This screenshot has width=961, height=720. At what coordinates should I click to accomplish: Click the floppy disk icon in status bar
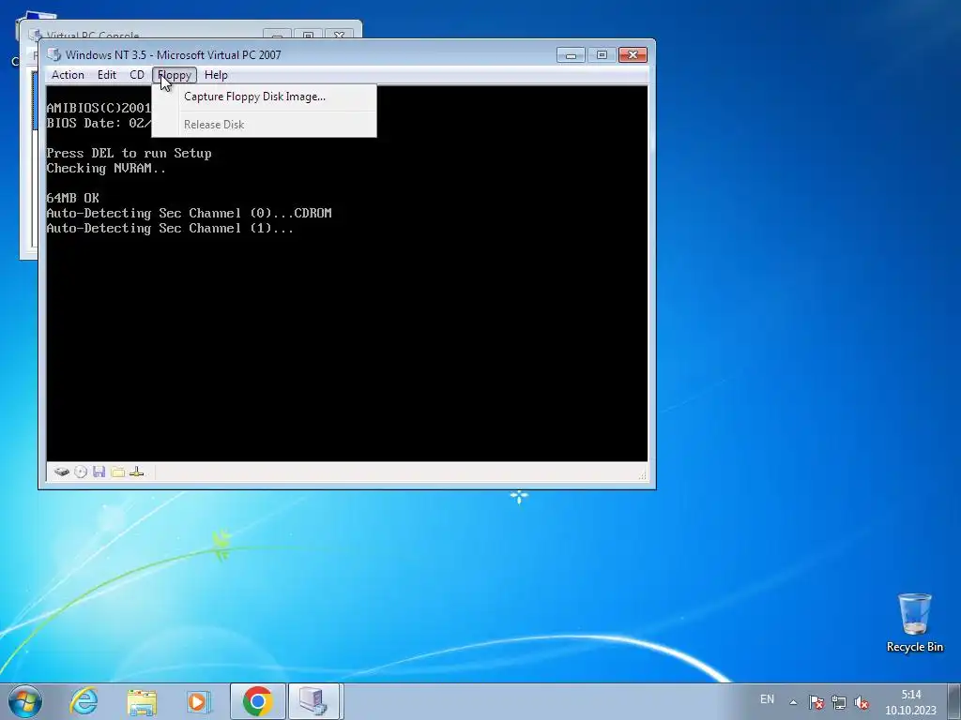(x=99, y=472)
